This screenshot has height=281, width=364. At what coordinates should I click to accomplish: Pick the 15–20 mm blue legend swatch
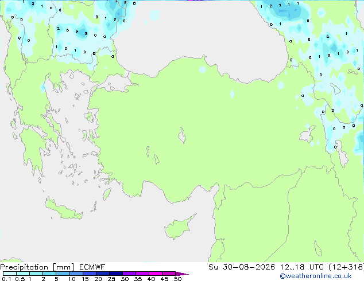90,274
